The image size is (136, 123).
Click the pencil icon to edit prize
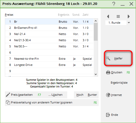pyautogui.click(x=8, y=95)
